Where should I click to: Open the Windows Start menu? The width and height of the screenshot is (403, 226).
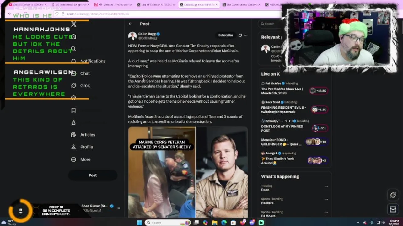[139, 223]
